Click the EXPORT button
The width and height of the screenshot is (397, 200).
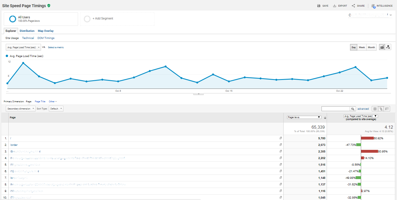[x=340, y=5]
